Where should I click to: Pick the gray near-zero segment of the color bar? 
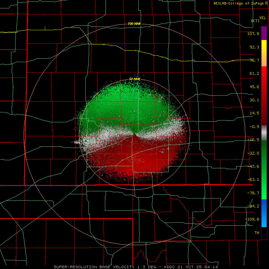pos(264,133)
